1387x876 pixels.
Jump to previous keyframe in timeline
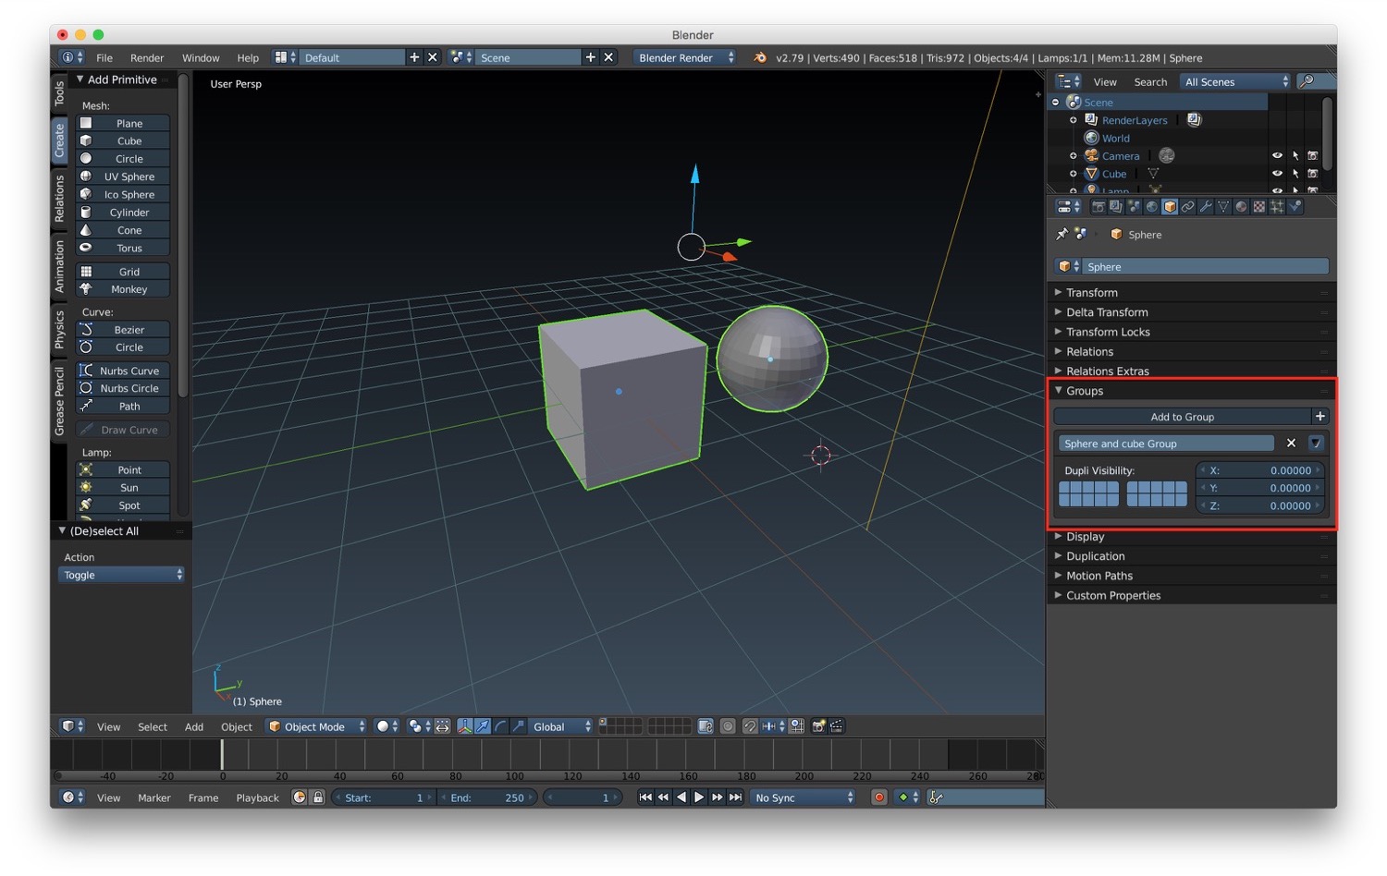tap(663, 797)
